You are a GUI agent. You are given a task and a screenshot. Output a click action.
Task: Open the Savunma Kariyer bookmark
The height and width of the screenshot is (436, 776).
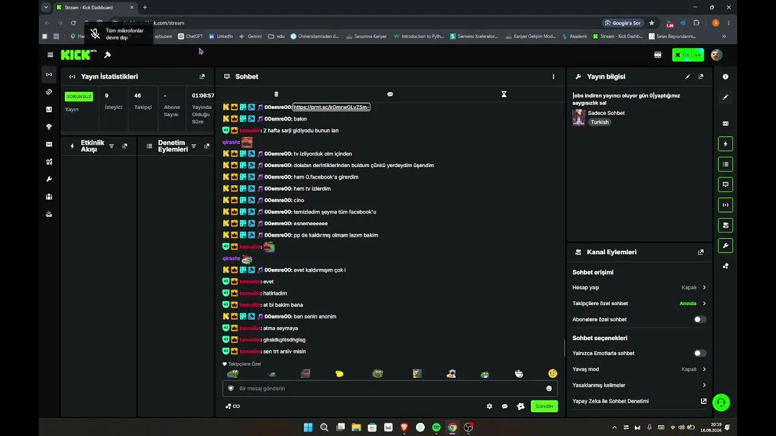point(367,36)
